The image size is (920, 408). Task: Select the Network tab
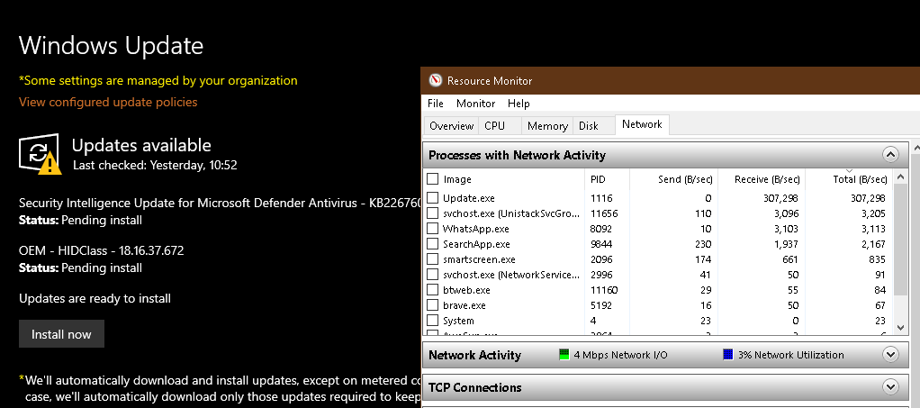point(642,124)
